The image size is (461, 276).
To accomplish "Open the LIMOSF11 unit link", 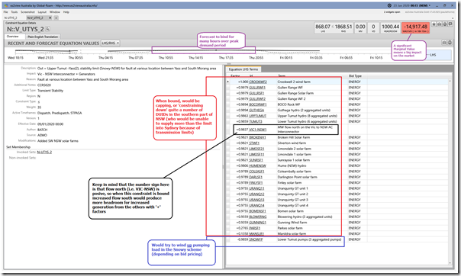I will pyautogui.click(x=256, y=155).
